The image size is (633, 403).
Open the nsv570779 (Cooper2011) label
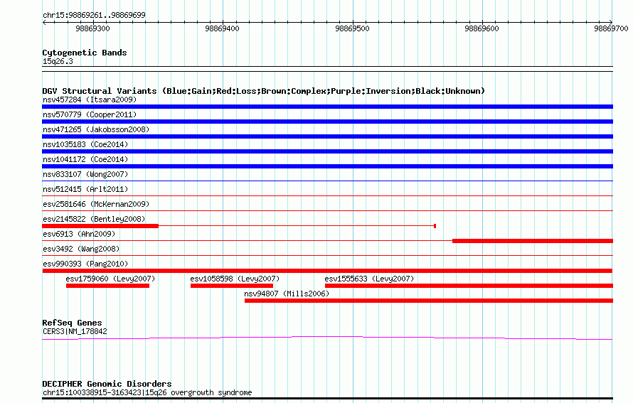tap(90, 114)
